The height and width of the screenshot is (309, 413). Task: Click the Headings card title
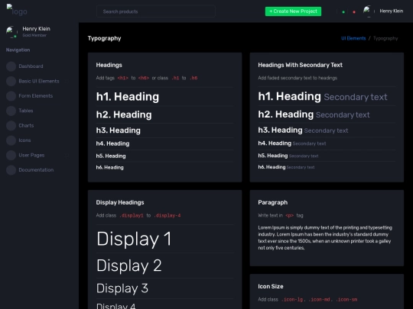tap(109, 65)
